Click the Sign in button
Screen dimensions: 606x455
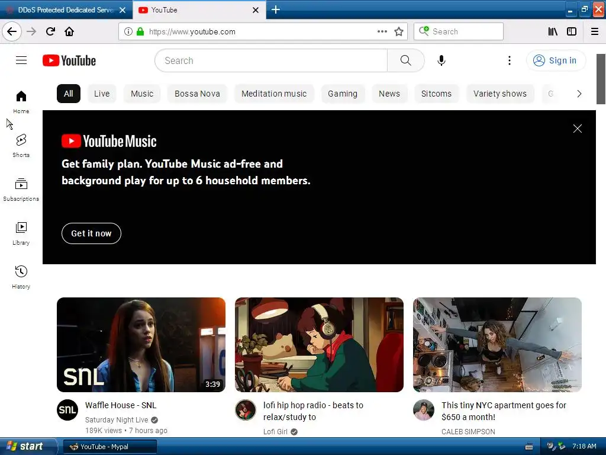point(555,60)
